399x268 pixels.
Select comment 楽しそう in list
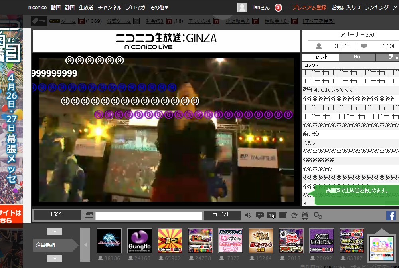point(351,133)
